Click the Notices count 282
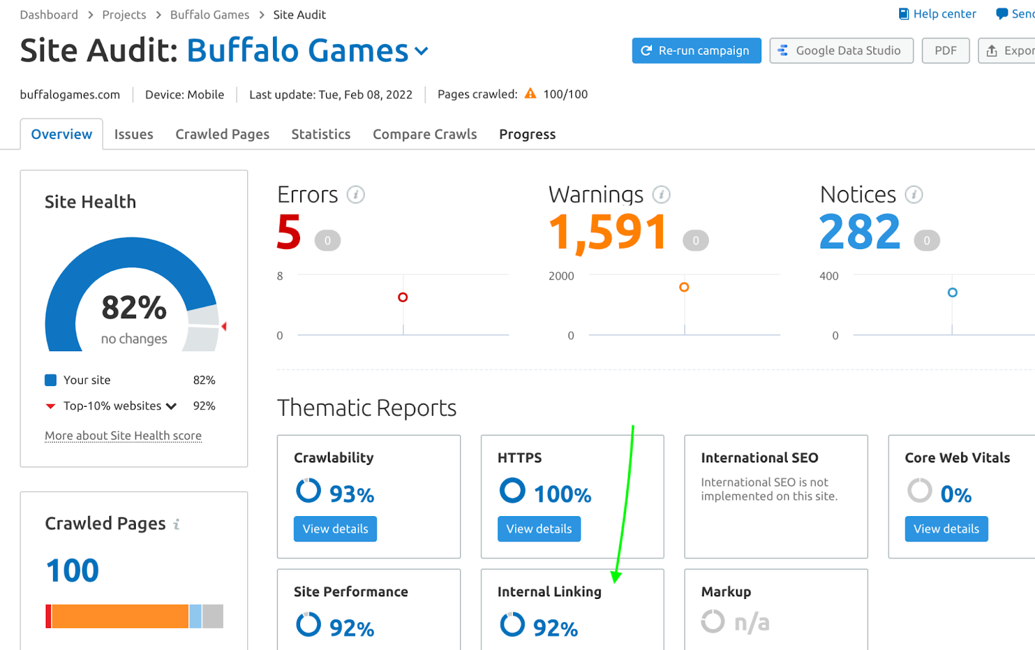Screen dimensions: 1035x650 click(x=860, y=232)
